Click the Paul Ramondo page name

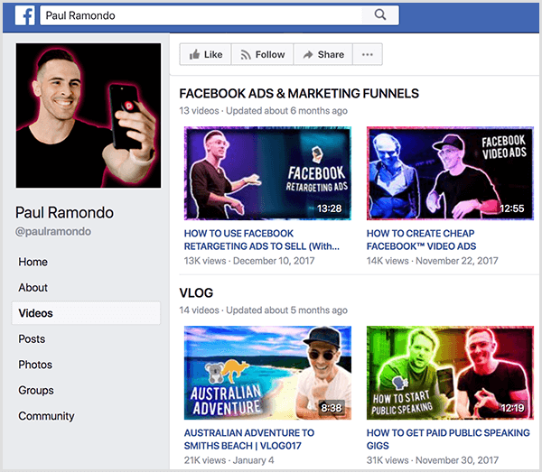point(64,212)
